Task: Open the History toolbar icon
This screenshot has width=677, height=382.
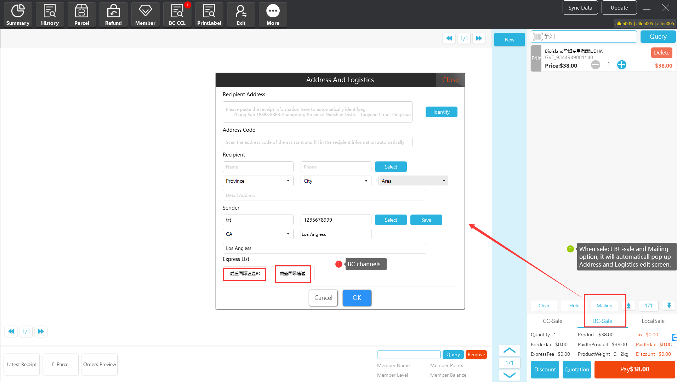Action: [x=50, y=15]
